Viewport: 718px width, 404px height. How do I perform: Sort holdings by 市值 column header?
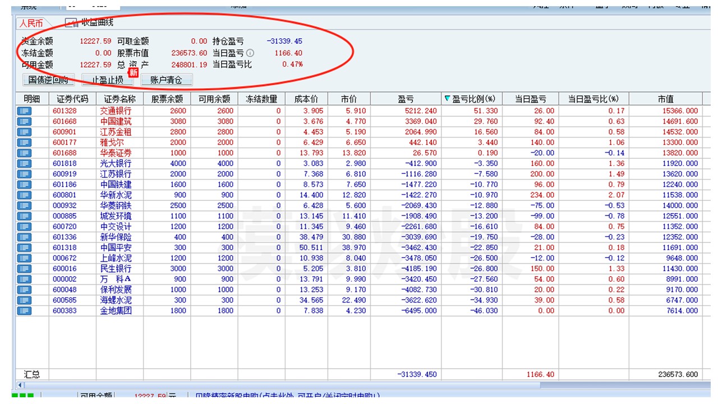pos(665,99)
